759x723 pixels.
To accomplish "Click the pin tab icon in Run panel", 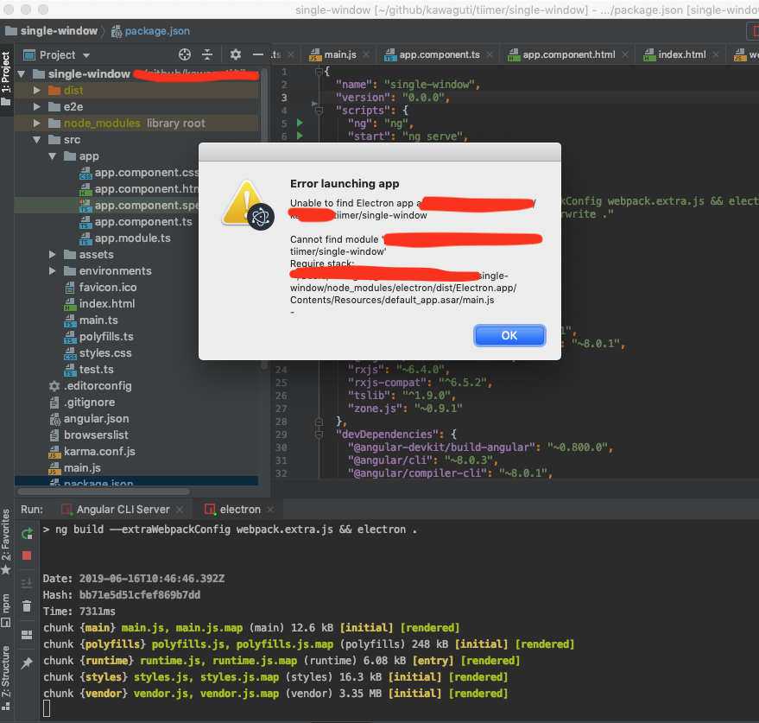I will (x=27, y=663).
